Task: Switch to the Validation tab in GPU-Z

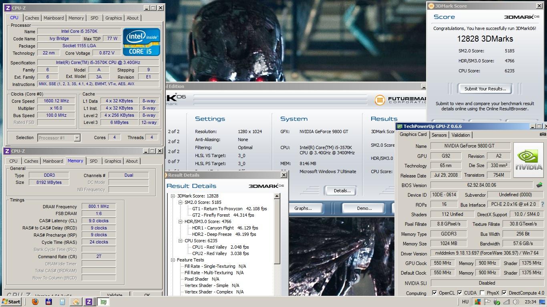Action: [461, 135]
